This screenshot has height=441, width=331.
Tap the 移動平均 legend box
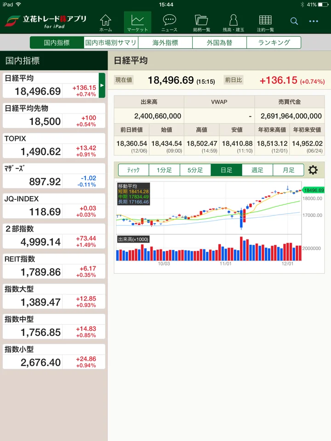pos(133,194)
